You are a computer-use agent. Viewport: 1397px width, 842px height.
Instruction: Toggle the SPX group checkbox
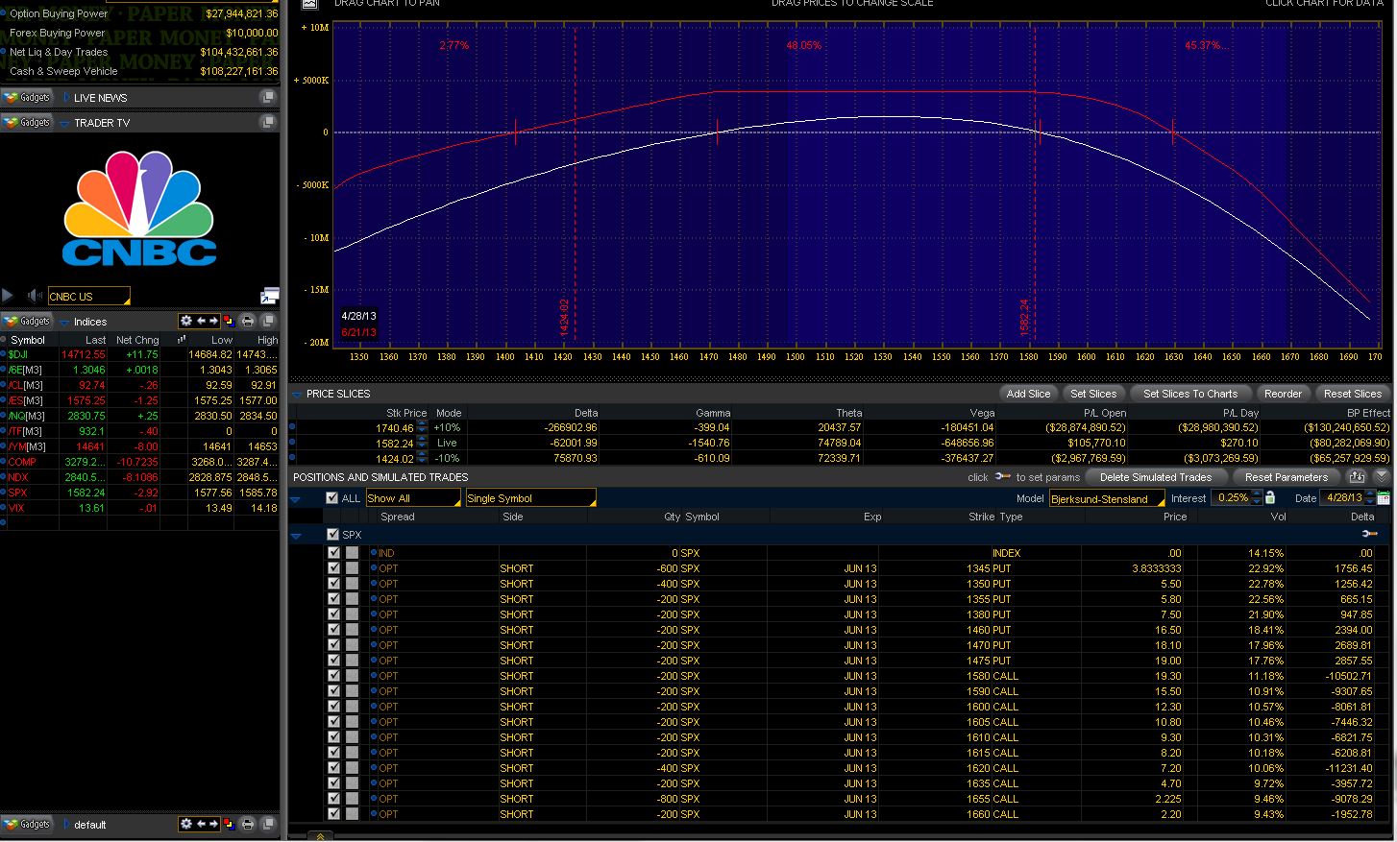click(333, 534)
